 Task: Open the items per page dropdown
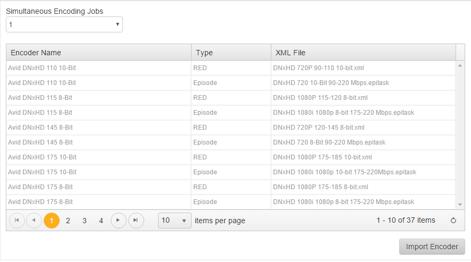[175, 221]
